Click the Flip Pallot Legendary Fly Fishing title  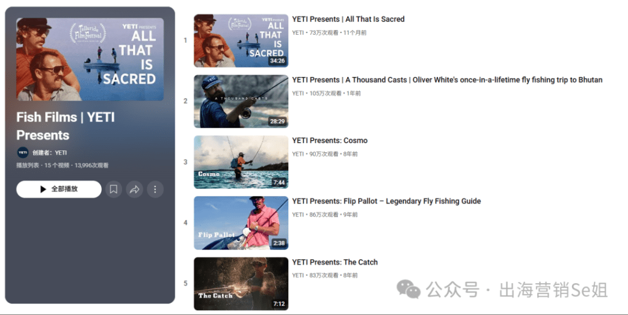coord(386,201)
